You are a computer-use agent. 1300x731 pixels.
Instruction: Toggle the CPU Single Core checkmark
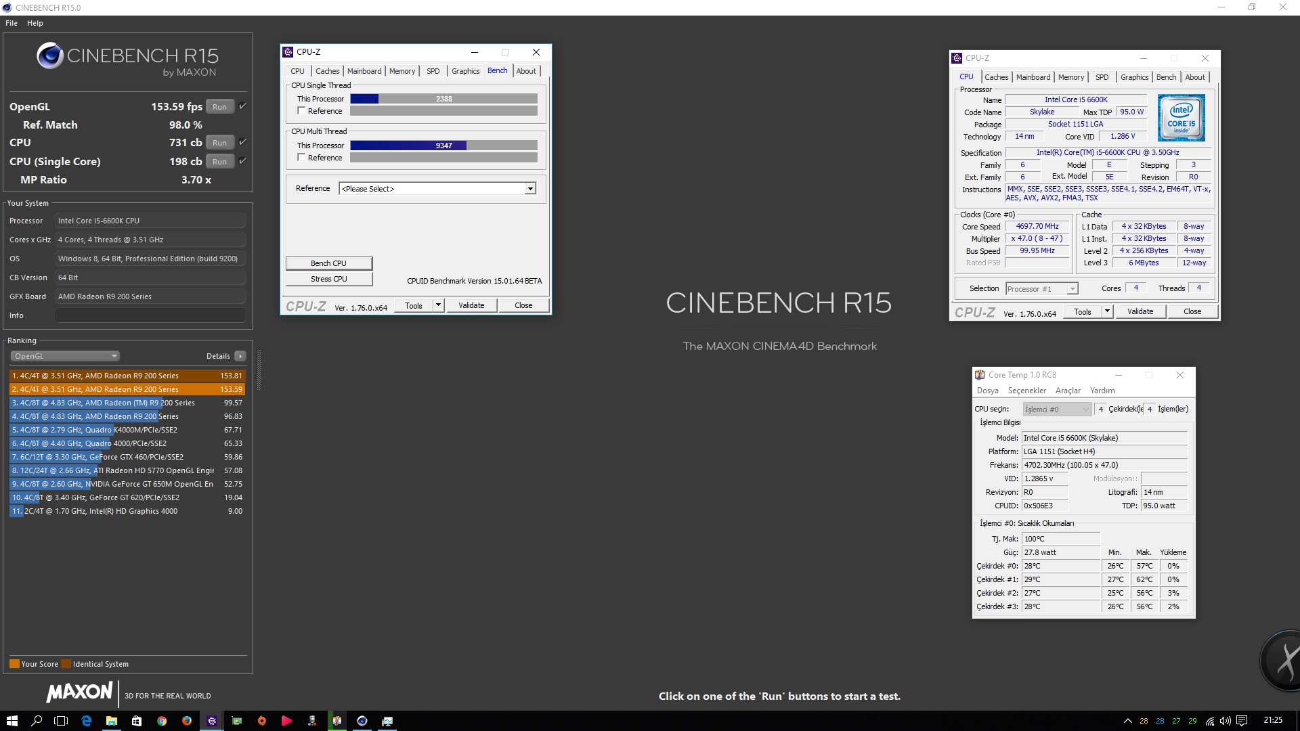pos(242,161)
